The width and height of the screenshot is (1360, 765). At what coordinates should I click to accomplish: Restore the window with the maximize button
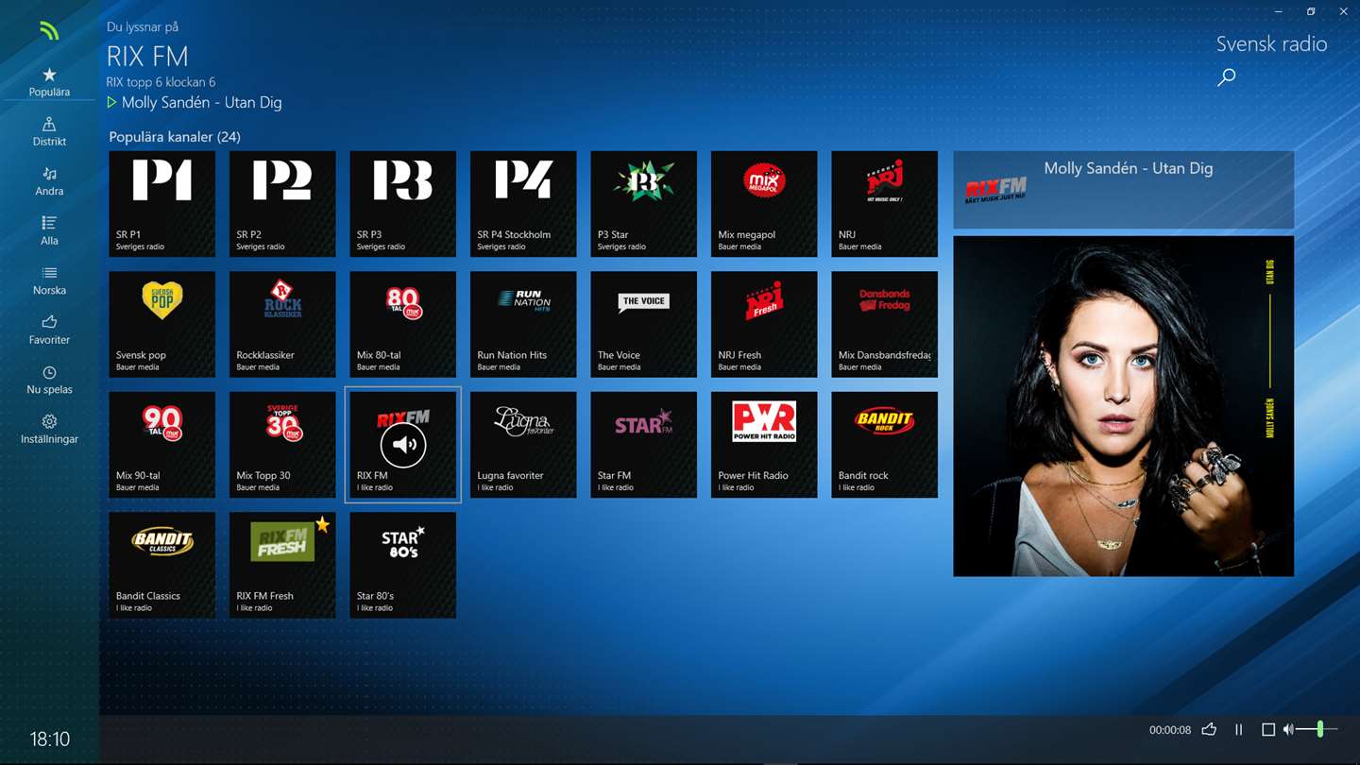tap(1311, 11)
